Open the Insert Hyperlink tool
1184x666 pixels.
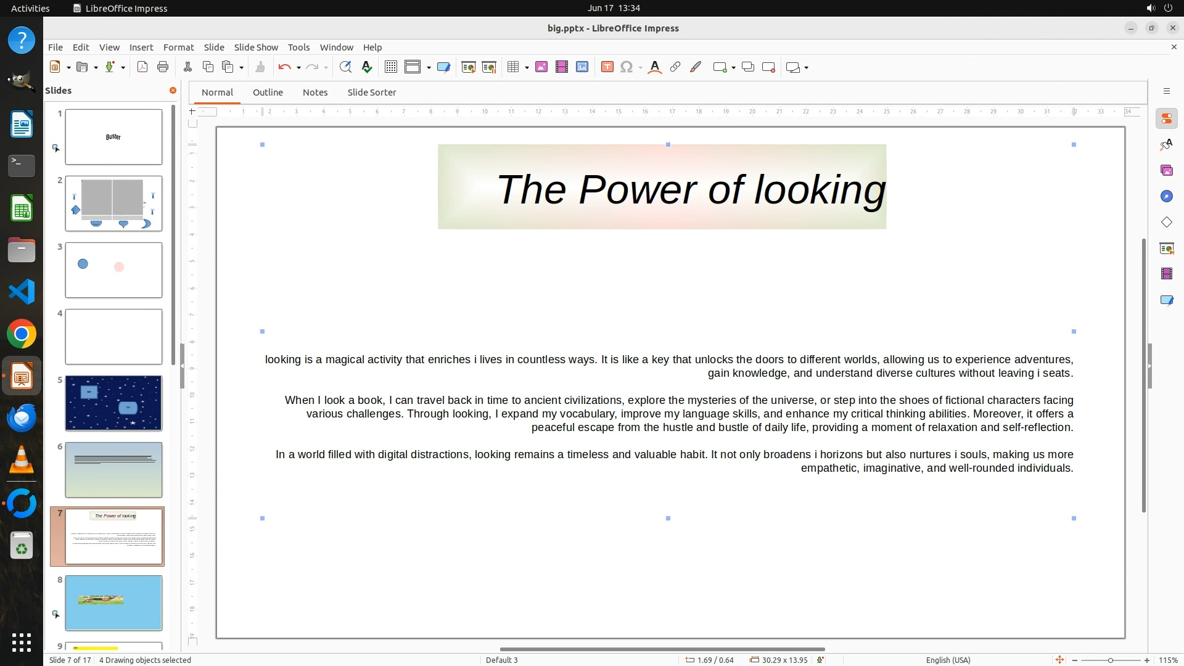point(675,67)
